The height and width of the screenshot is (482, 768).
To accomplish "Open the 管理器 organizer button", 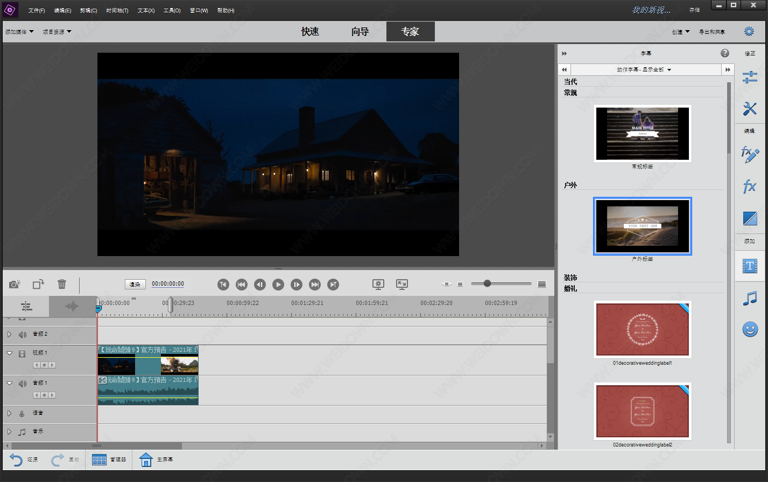I will pos(109,460).
